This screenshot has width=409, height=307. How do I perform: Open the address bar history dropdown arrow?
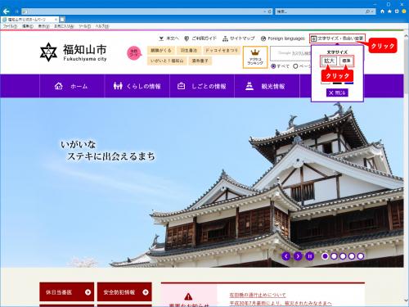[264, 11]
